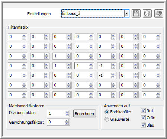Click the save preset floppy disk icon

click(x=136, y=13)
